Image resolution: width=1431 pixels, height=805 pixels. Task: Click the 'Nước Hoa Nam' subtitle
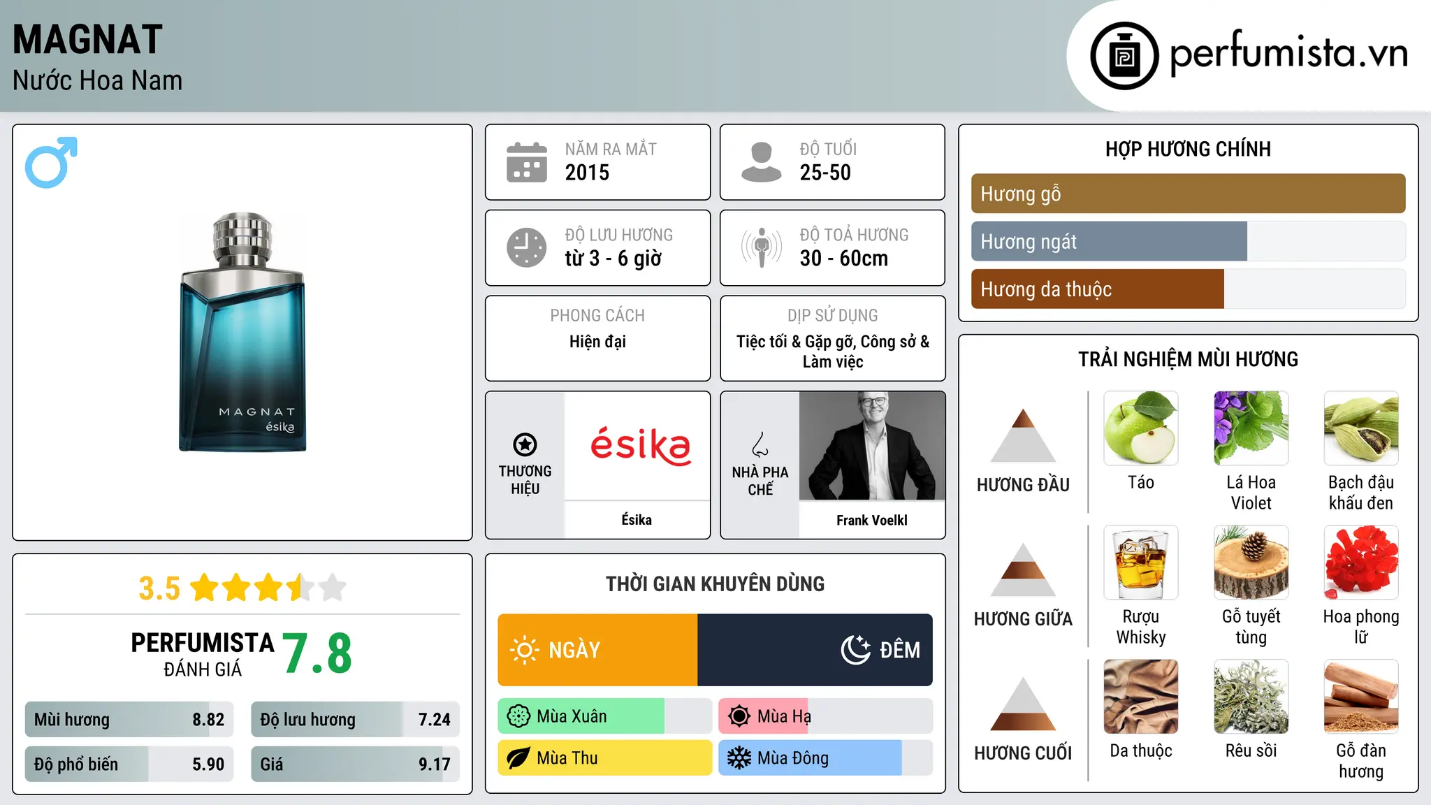tap(98, 80)
